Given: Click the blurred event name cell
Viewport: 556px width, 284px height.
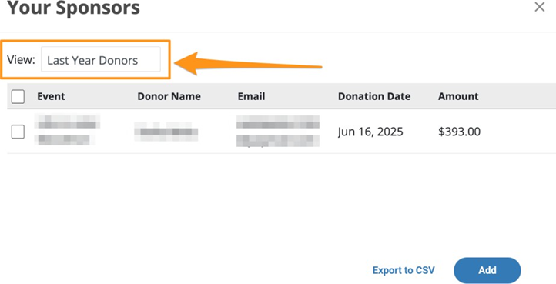Looking at the screenshot, I should (x=67, y=130).
